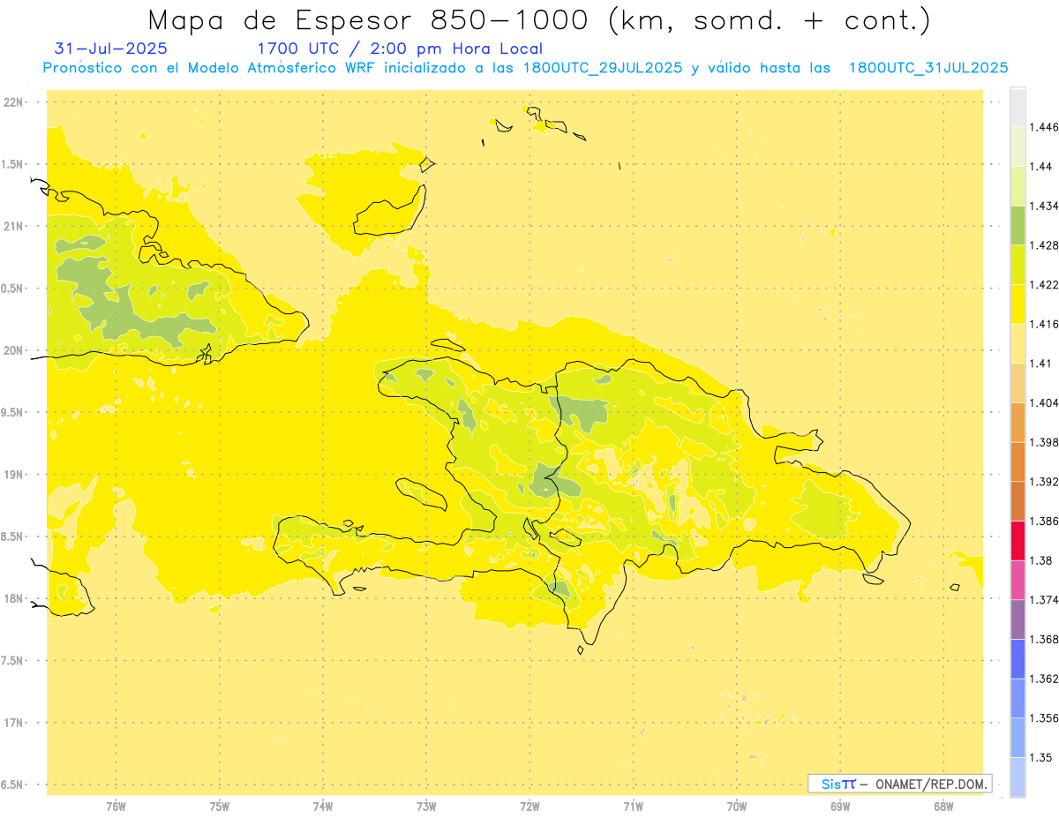Click the 69W longitude axis label

(x=840, y=807)
